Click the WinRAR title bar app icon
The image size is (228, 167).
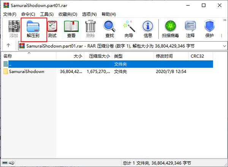point(6,5)
